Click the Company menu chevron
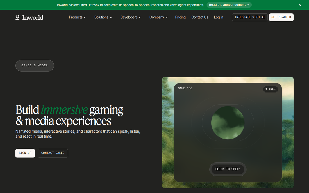 point(167,17)
